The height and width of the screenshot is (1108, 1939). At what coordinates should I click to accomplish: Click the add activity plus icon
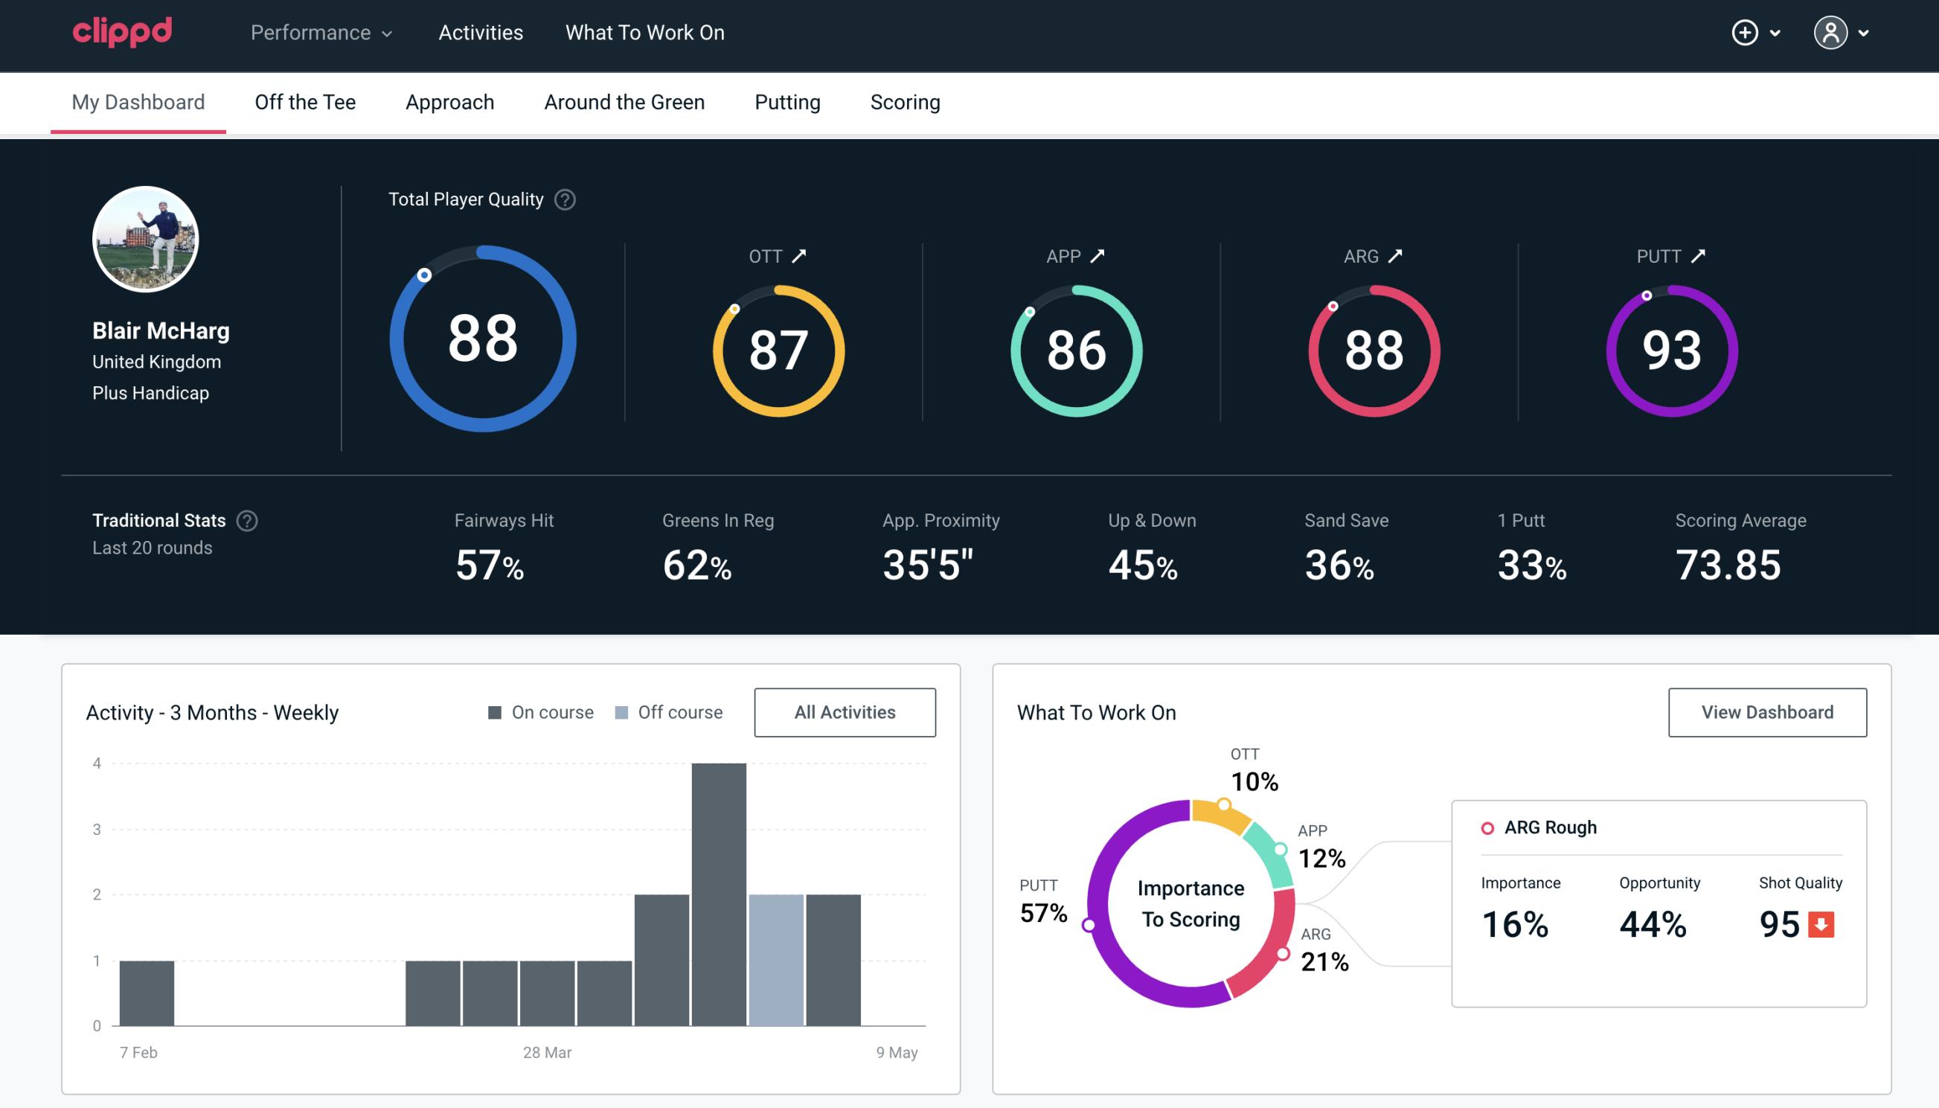coord(1745,33)
